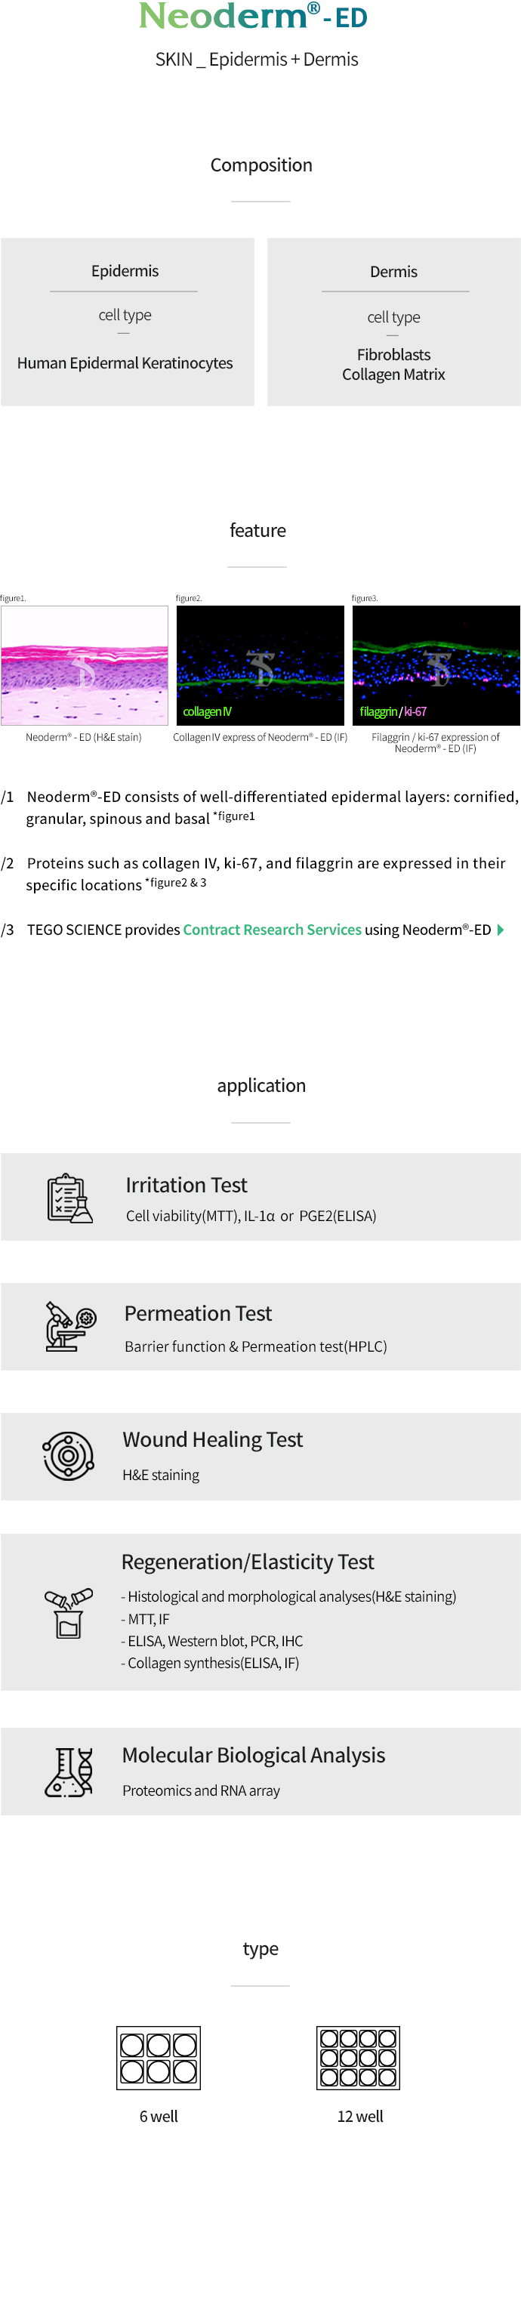Click the Wound Healing Test concentric circles icon

click(x=68, y=1456)
